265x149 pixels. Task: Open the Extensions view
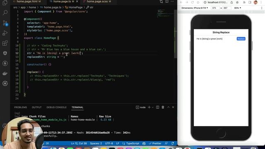(x=5, y=43)
